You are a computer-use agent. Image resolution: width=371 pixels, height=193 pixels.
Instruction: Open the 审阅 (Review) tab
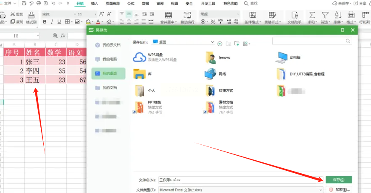click(160, 3)
